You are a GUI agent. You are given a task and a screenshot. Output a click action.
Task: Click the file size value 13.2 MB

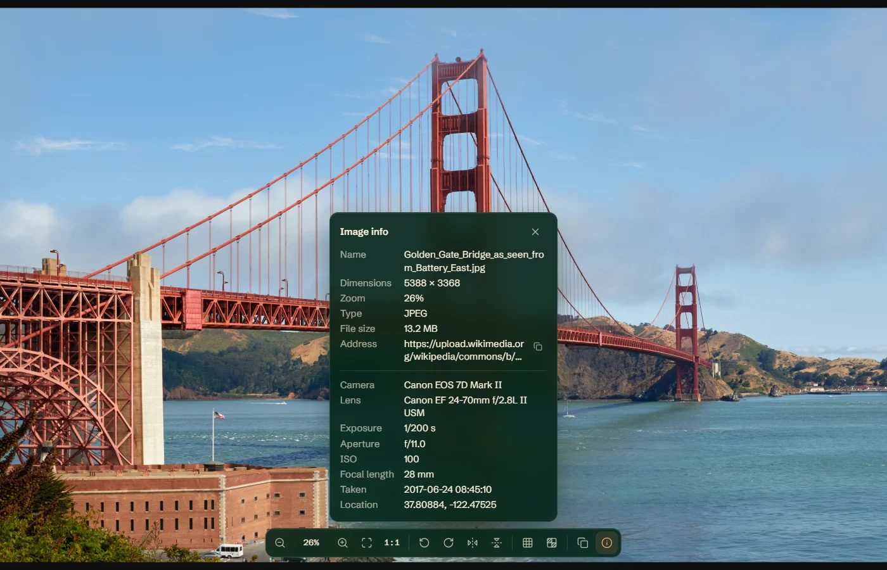[x=421, y=329]
